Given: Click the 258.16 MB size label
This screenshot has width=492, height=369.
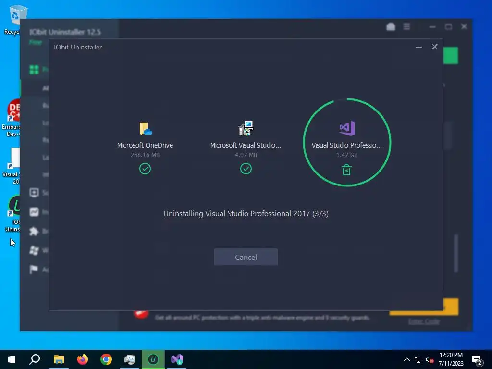Looking at the screenshot, I should pos(145,155).
